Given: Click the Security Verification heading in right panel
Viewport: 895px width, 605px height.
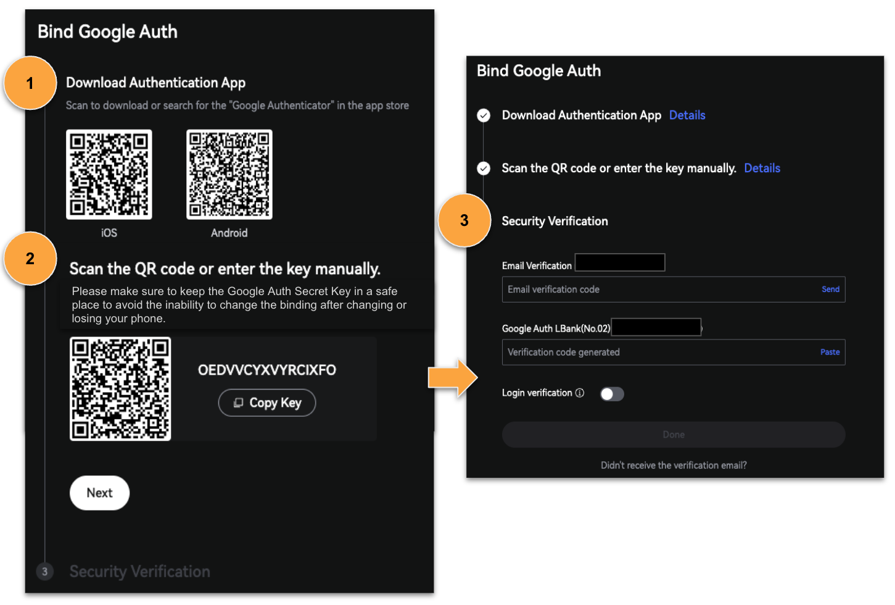Looking at the screenshot, I should (x=555, y=221).
